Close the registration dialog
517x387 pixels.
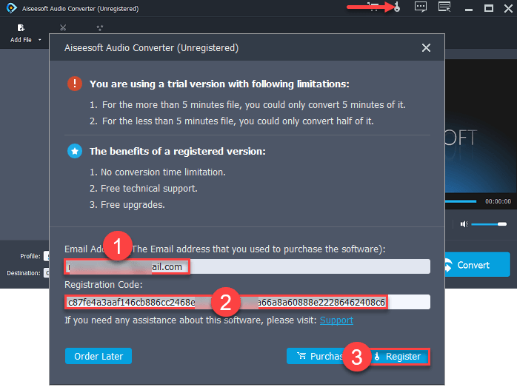tap(426, 47)
